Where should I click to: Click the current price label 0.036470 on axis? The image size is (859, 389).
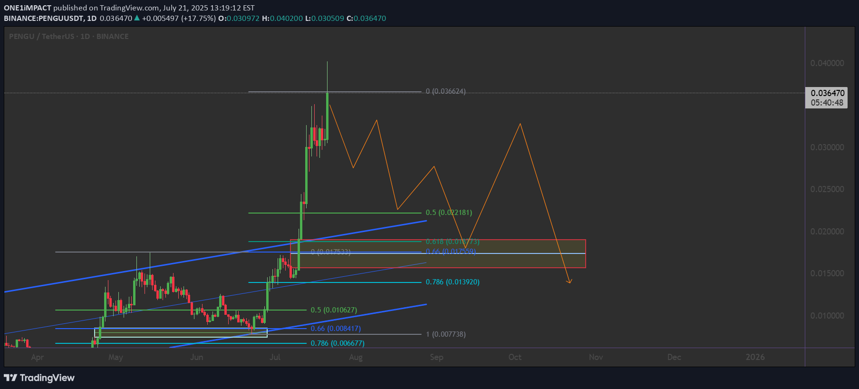pyautogui.click(x=827, y=93)
